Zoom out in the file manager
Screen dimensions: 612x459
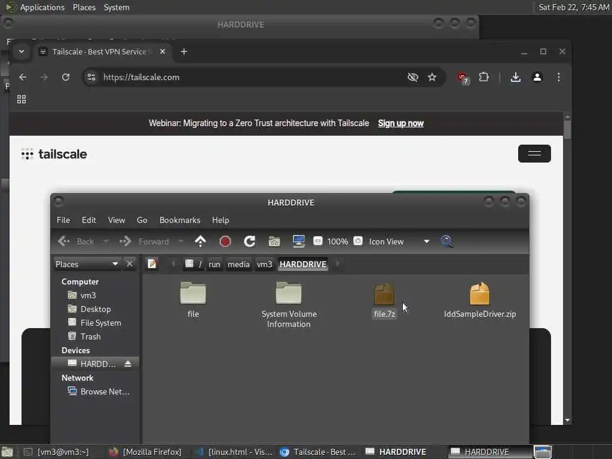[x=318, y=241]
